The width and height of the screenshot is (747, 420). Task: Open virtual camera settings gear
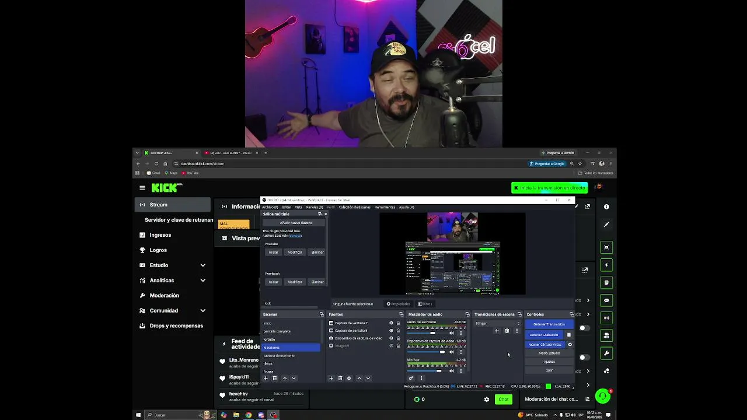[570, 344]
